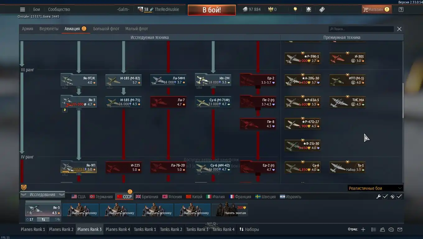Open the Наборы presets selector
423x239 pixels.
click(249, 229)
